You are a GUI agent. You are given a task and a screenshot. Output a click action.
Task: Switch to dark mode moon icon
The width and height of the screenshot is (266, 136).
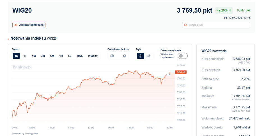(149, 56)
